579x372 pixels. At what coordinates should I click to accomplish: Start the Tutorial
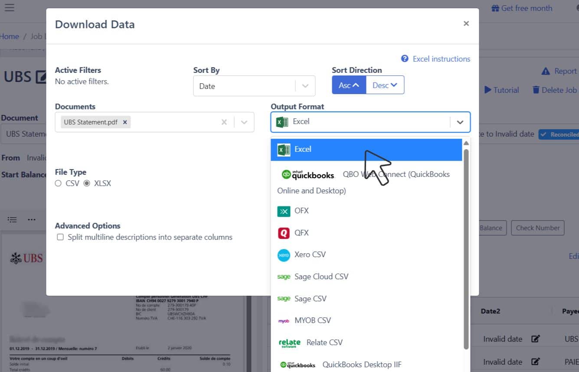pyautogui.click(x=502, y=90)
